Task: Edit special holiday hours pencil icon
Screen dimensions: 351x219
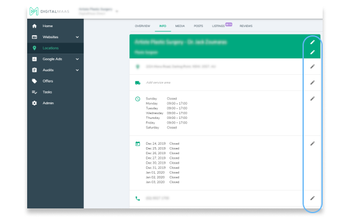Action: click(x=312, y=144)
